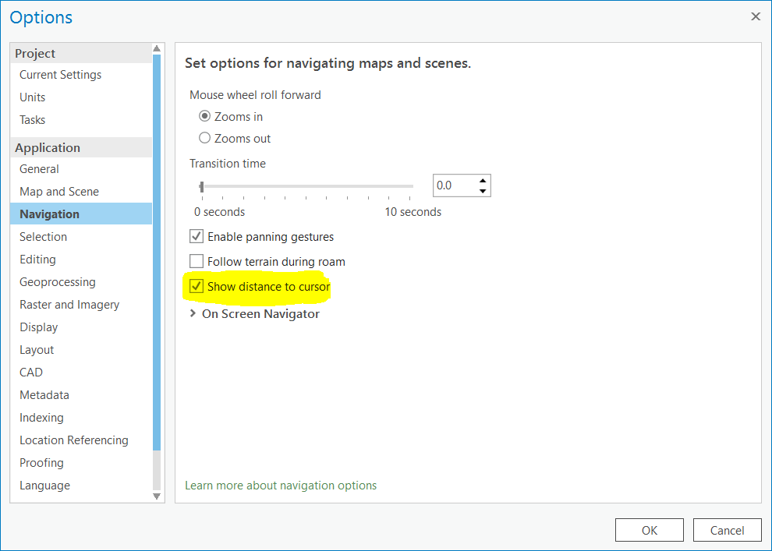Select the Zooms in radio button
This screenshot has height=551, width=772.
coord(205,116)
